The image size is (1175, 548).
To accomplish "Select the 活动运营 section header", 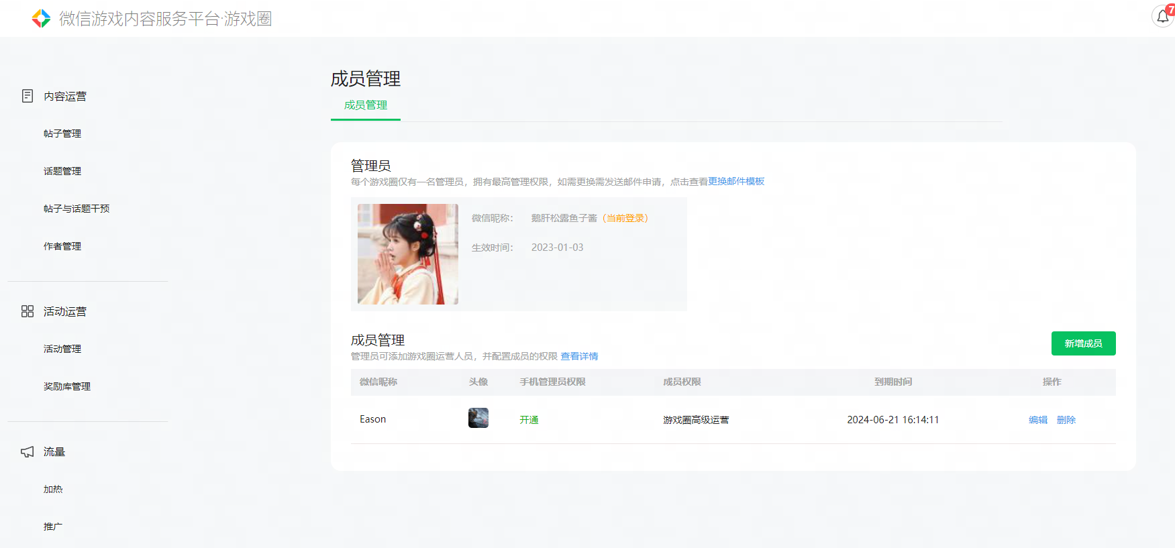I will point(65,311).
